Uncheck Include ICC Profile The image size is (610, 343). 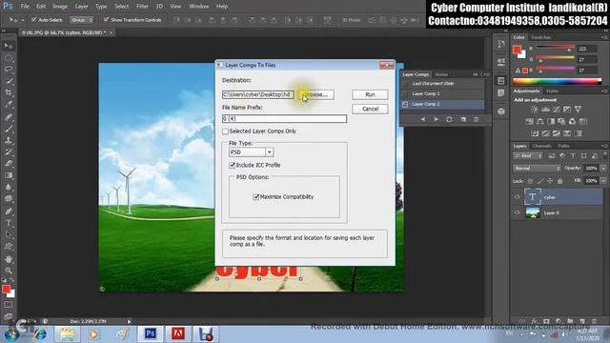[233, 165]
